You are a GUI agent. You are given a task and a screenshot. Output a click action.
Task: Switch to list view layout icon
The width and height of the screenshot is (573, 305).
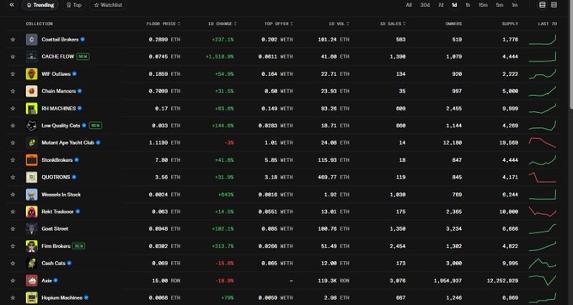pos(543,5)
